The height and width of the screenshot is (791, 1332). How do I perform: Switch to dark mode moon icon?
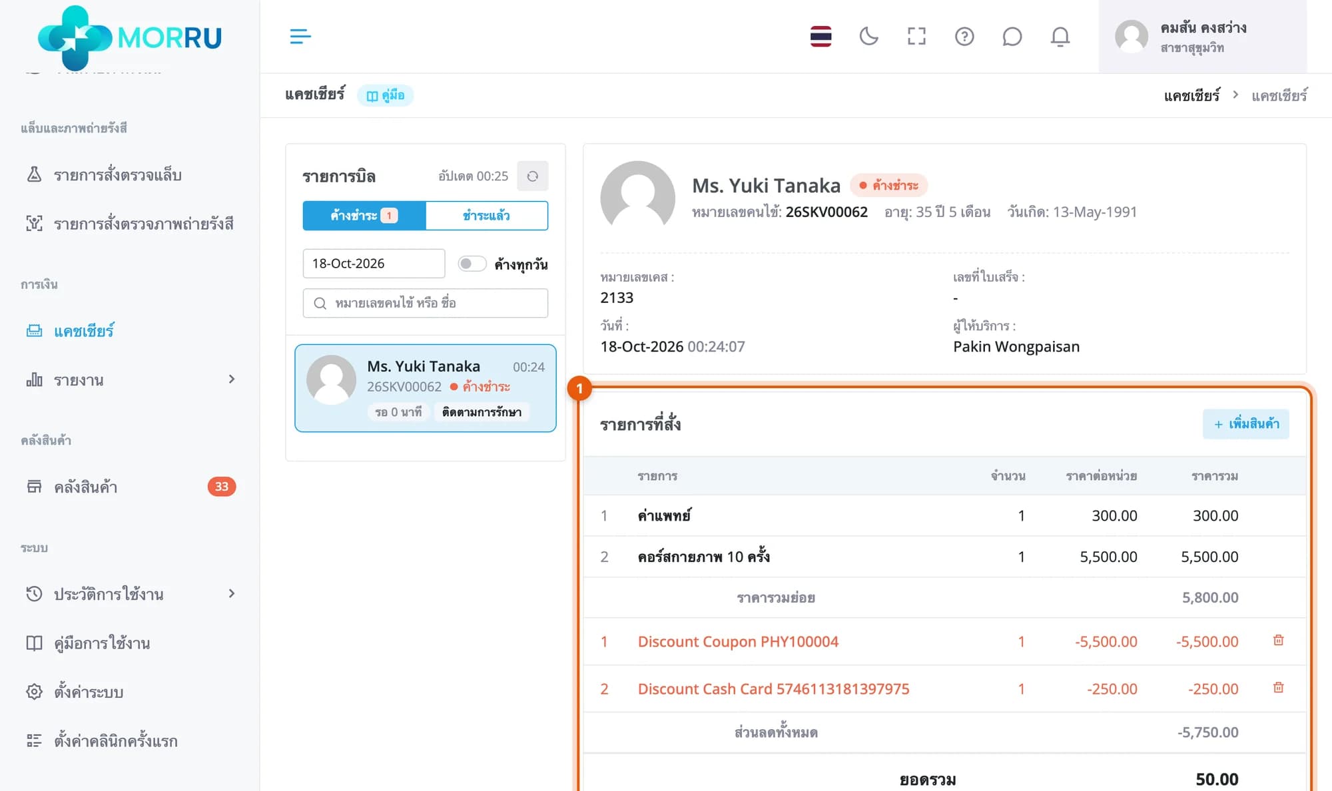[x=868, y=37]
